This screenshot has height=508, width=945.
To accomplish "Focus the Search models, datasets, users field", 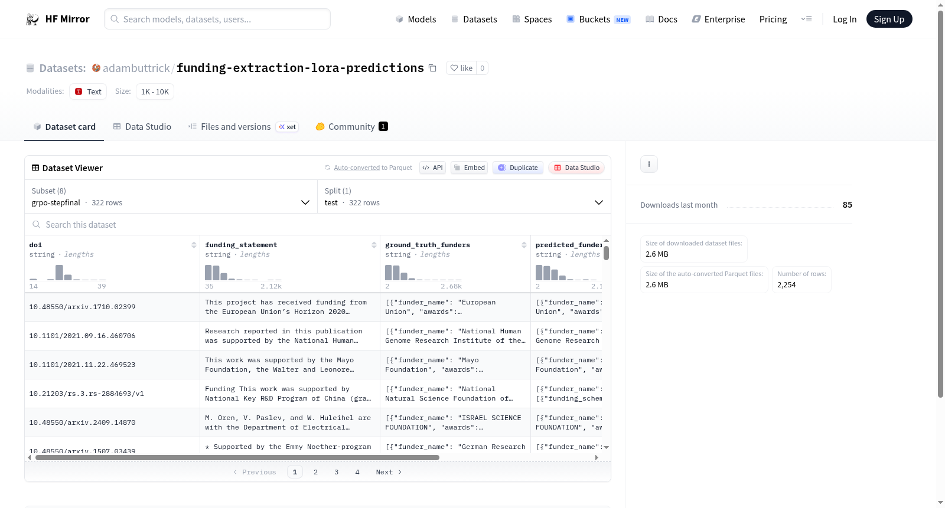I will pyautogui.click(x=217, y=19).
